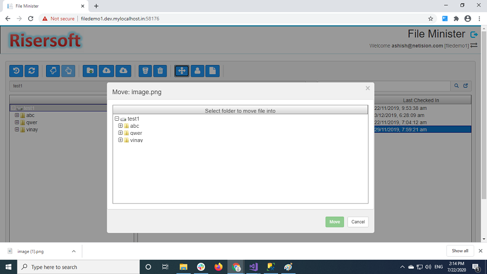Expand the qwer folder in Move dialog

(121, 133)
